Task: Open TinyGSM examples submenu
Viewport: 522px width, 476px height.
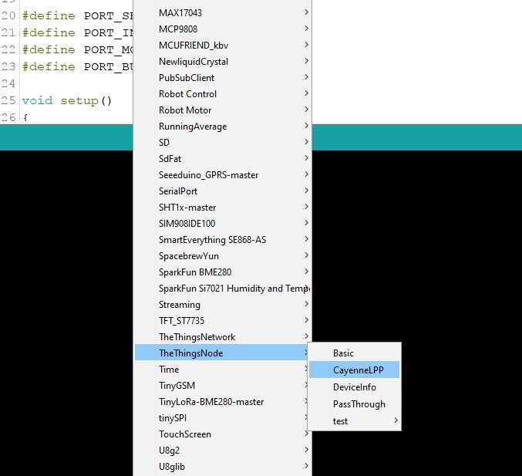Action: point(221,386)
